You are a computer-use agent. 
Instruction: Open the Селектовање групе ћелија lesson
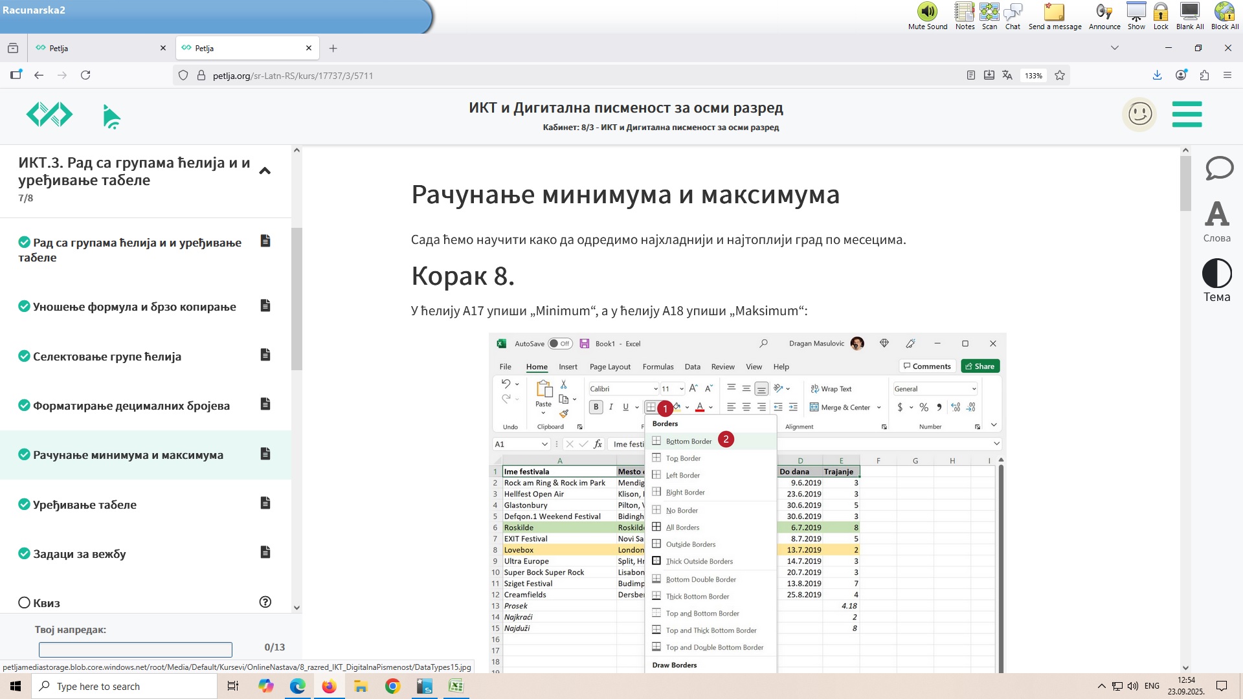point(107,357)
